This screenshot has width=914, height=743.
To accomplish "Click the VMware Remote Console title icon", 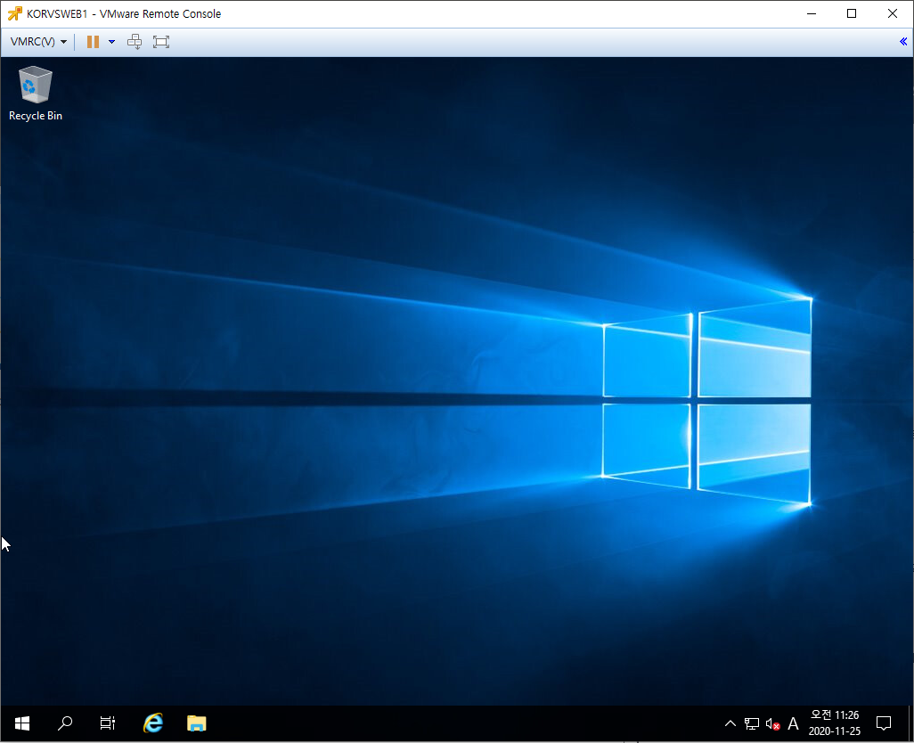I will tap(15, 13).
